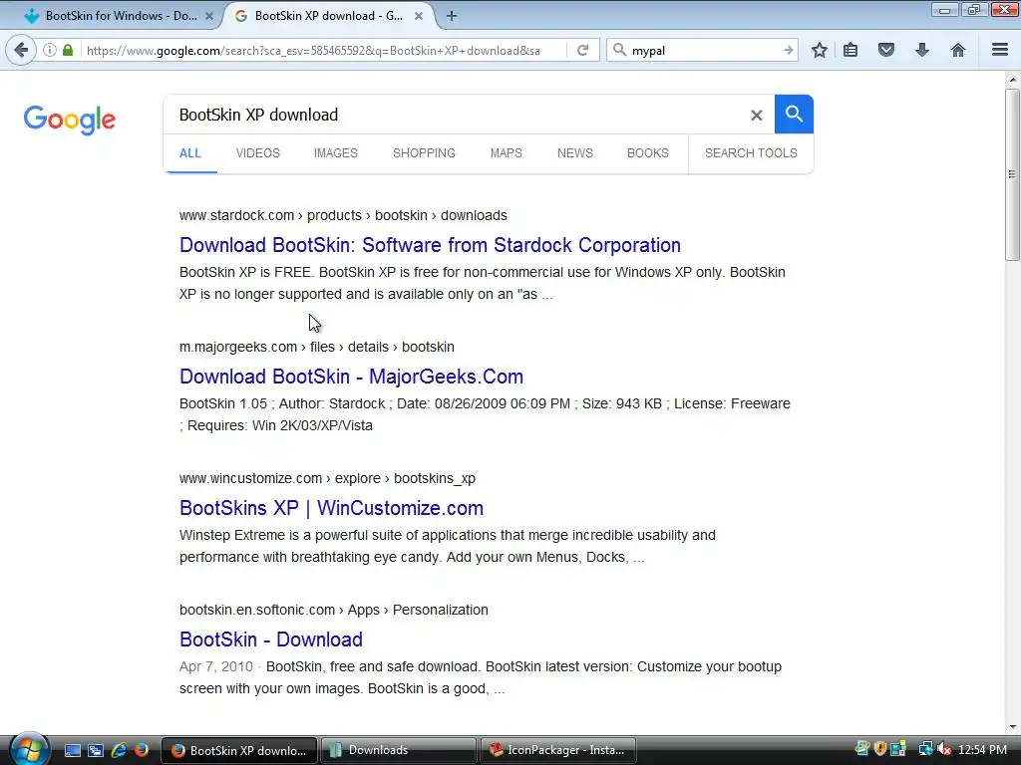
Task: Close the BootSkin for Windows tab
Action: 209,16
